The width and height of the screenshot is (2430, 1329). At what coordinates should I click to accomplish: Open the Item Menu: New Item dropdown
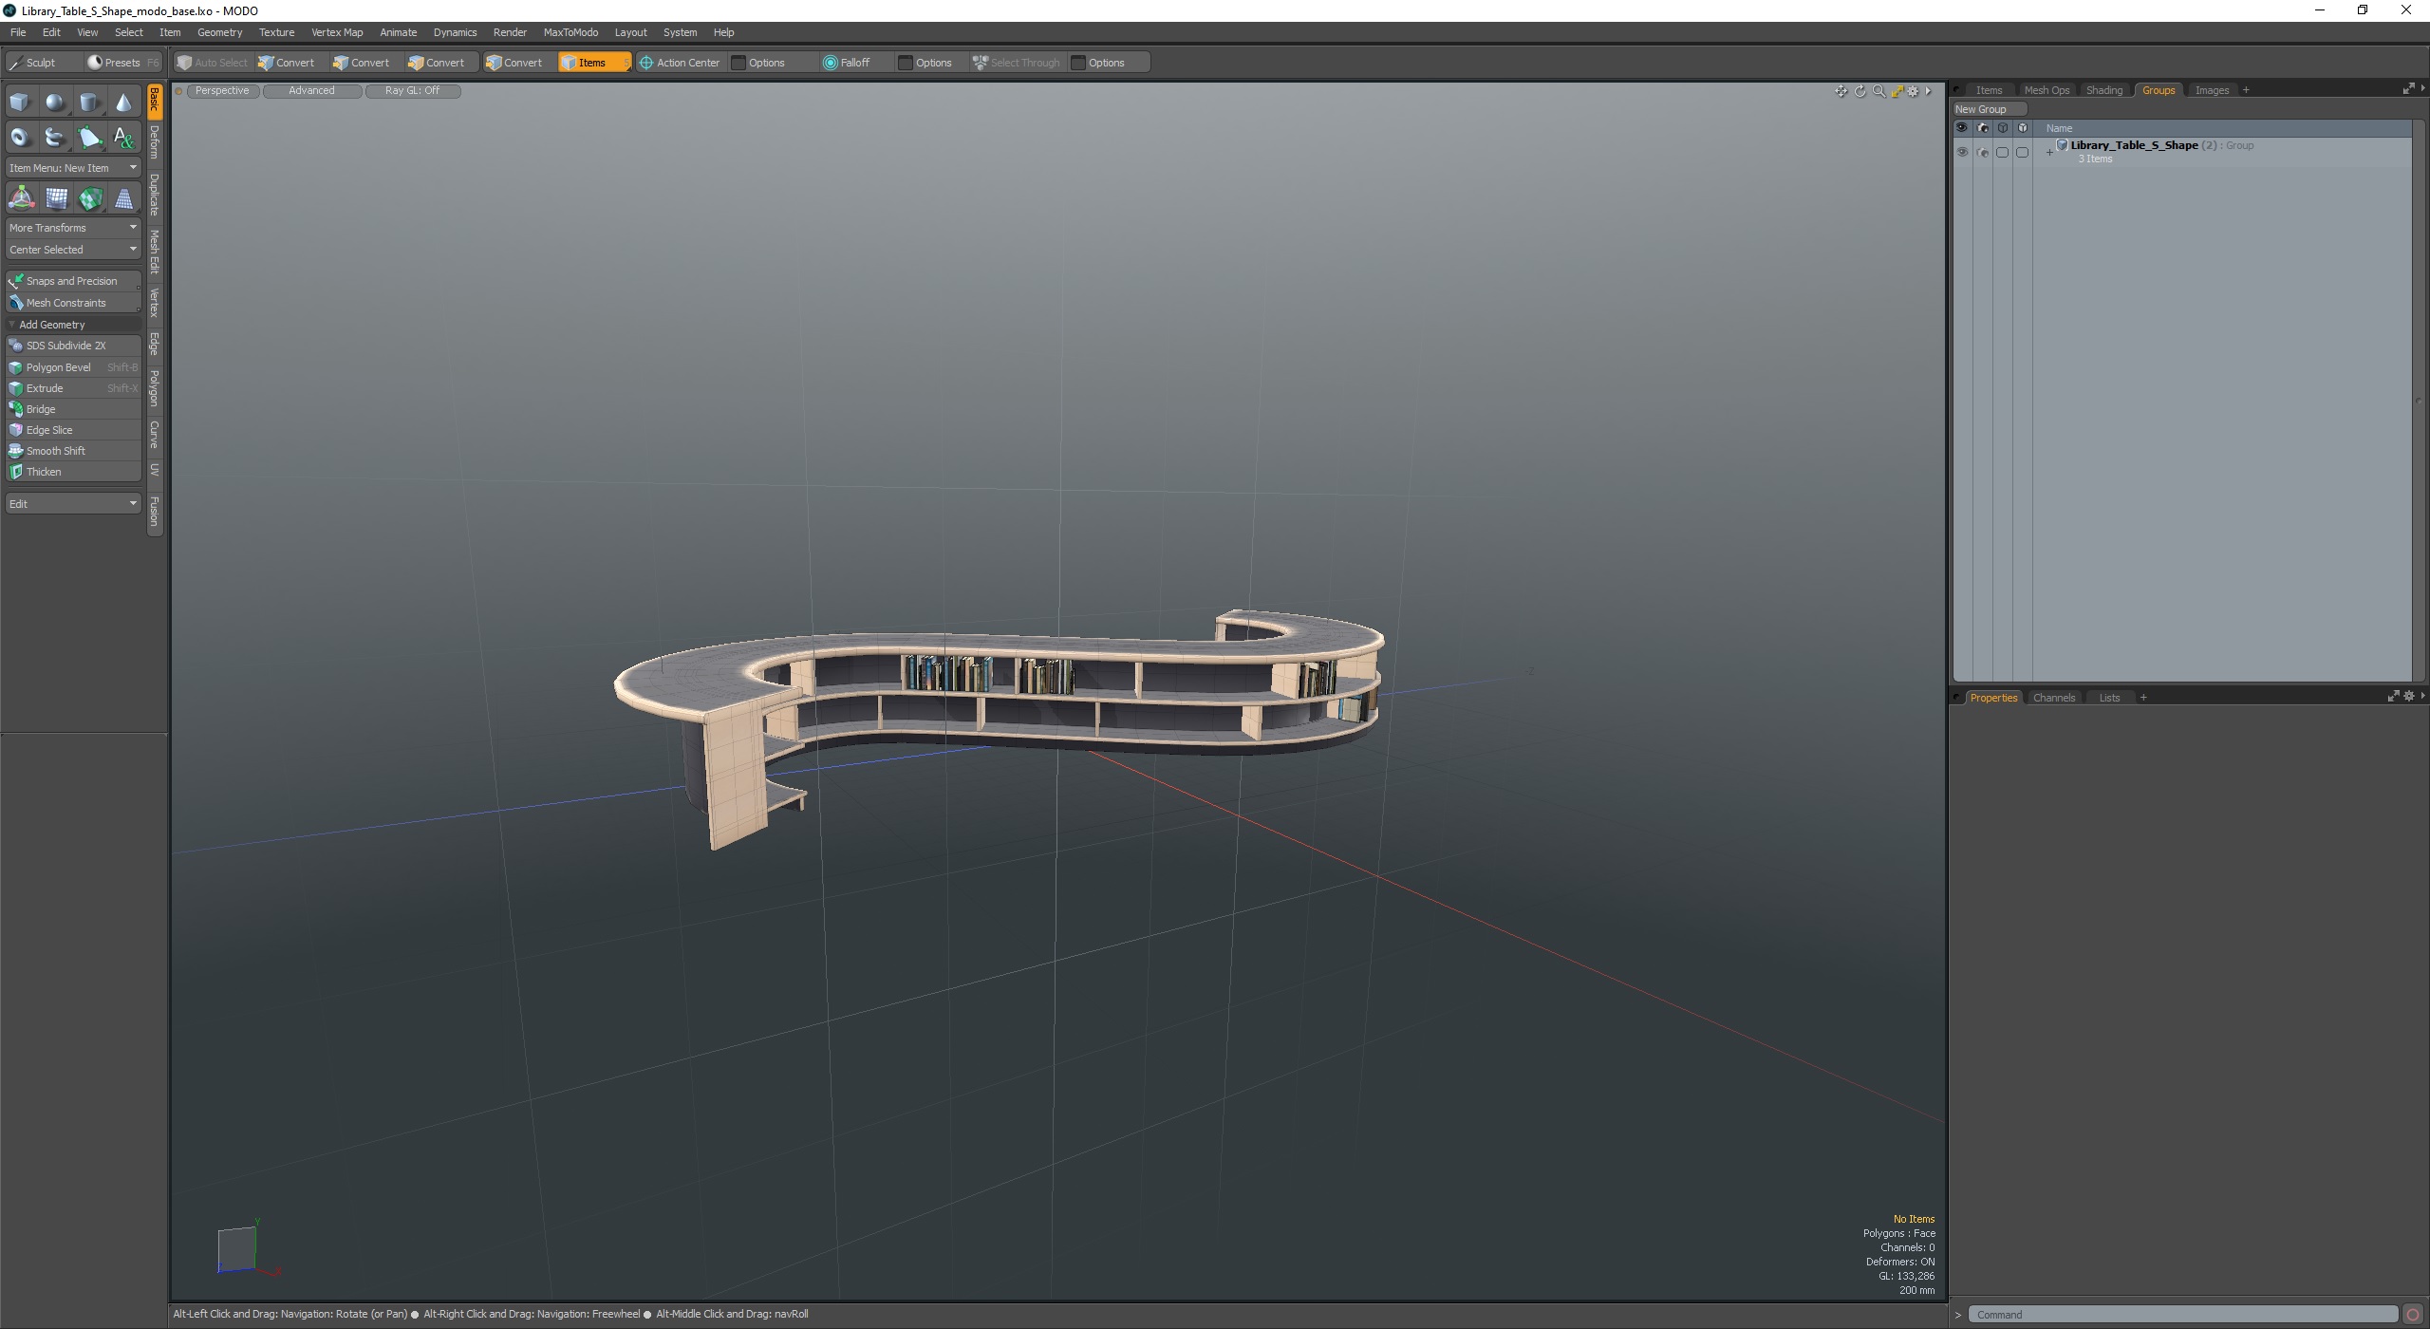pos(73,168)
